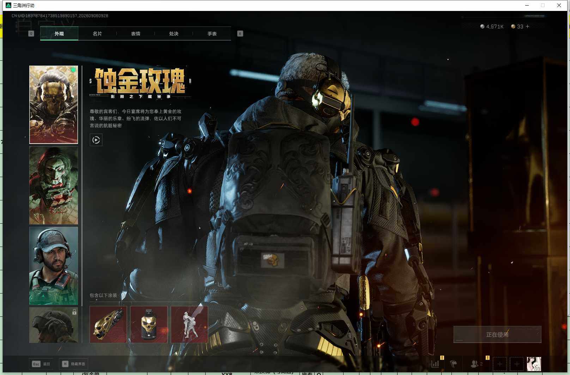
Task: Click the 正在使用 button
Action: click(497, 334)
